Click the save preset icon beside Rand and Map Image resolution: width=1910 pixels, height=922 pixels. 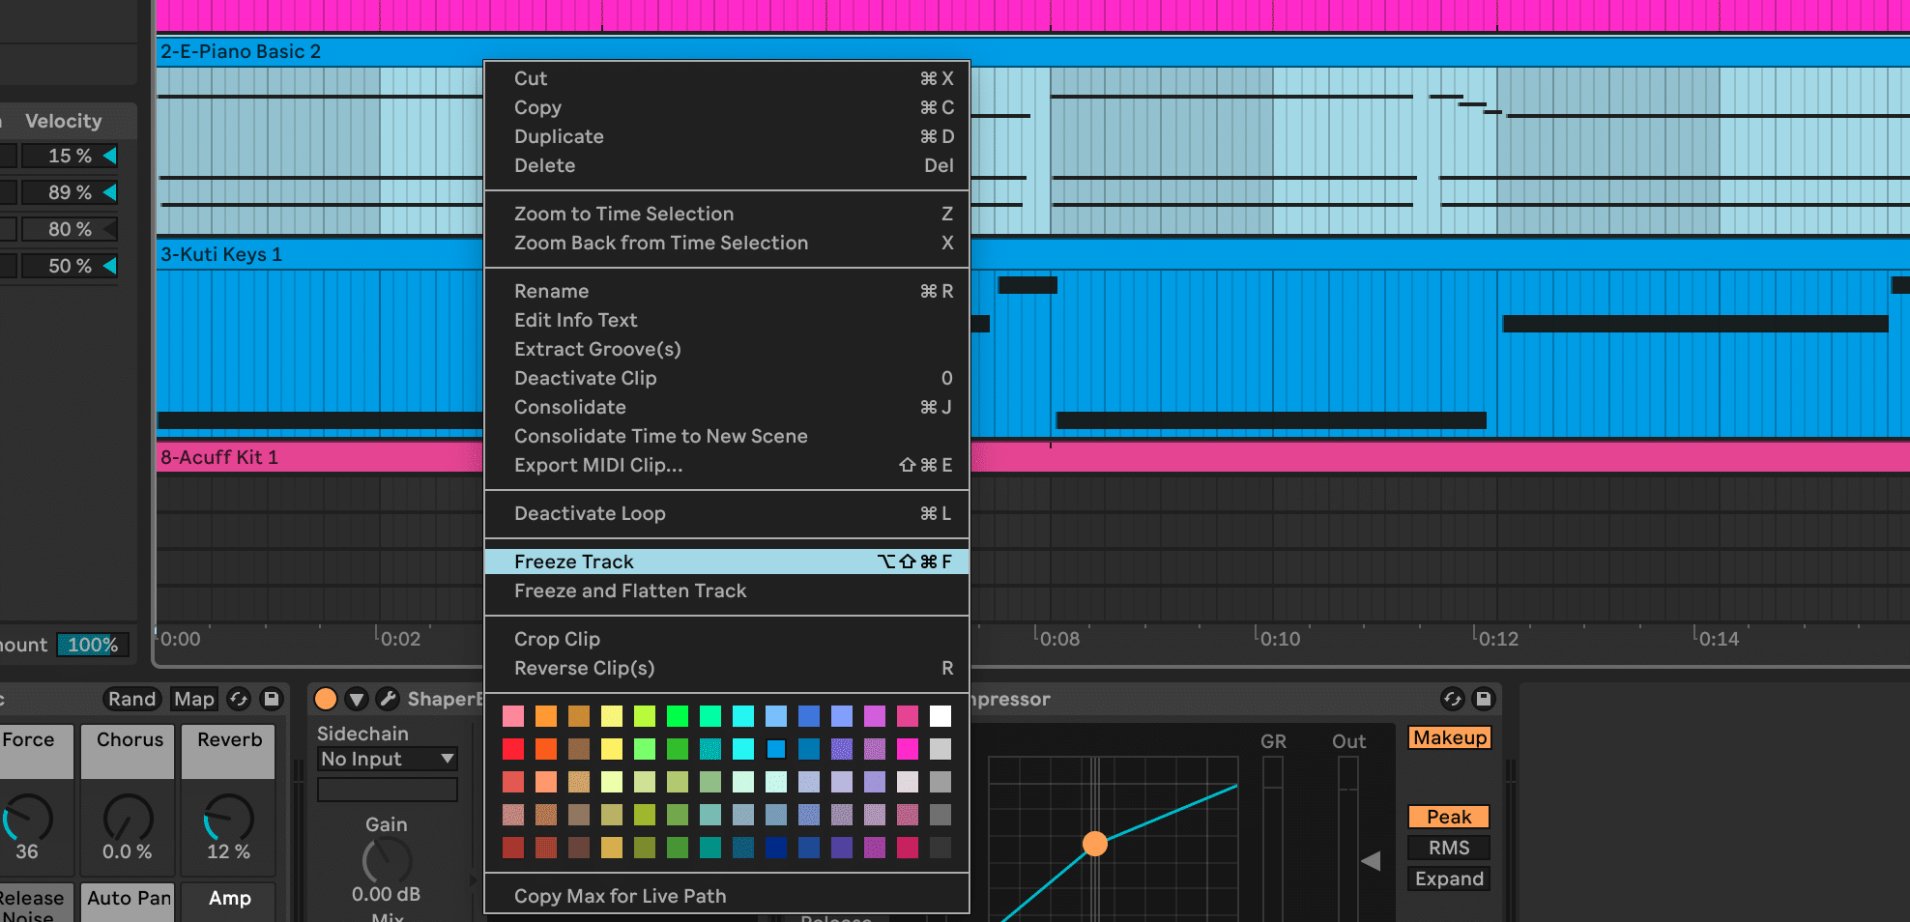(x=272, y=699)
